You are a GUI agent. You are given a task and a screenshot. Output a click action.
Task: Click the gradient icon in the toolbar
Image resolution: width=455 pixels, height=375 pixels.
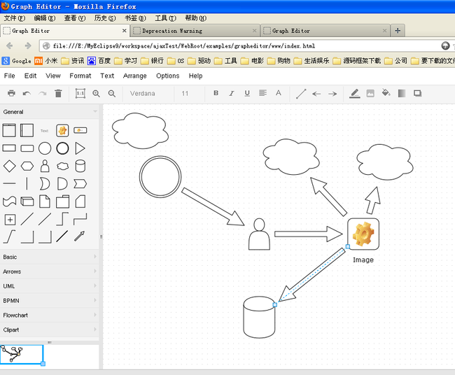[x=402, y=93]
